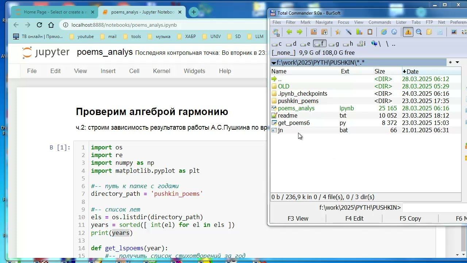The height and width of the screenshot is (263, 467).
Task: Click the Jupyter logo
Action: click(x=46, y=52)
